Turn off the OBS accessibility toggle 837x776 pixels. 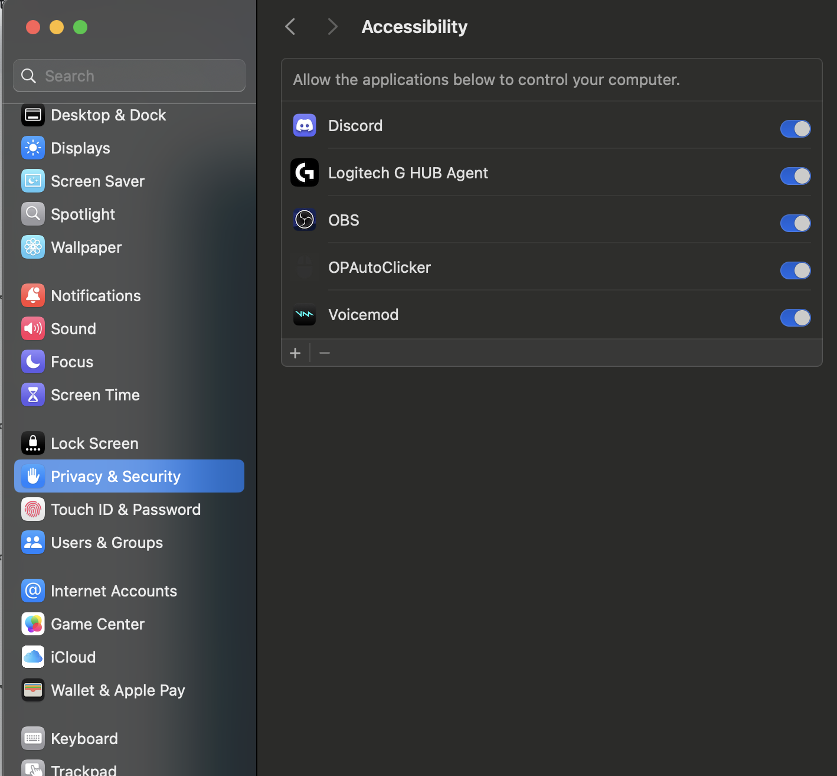point(795,223)
